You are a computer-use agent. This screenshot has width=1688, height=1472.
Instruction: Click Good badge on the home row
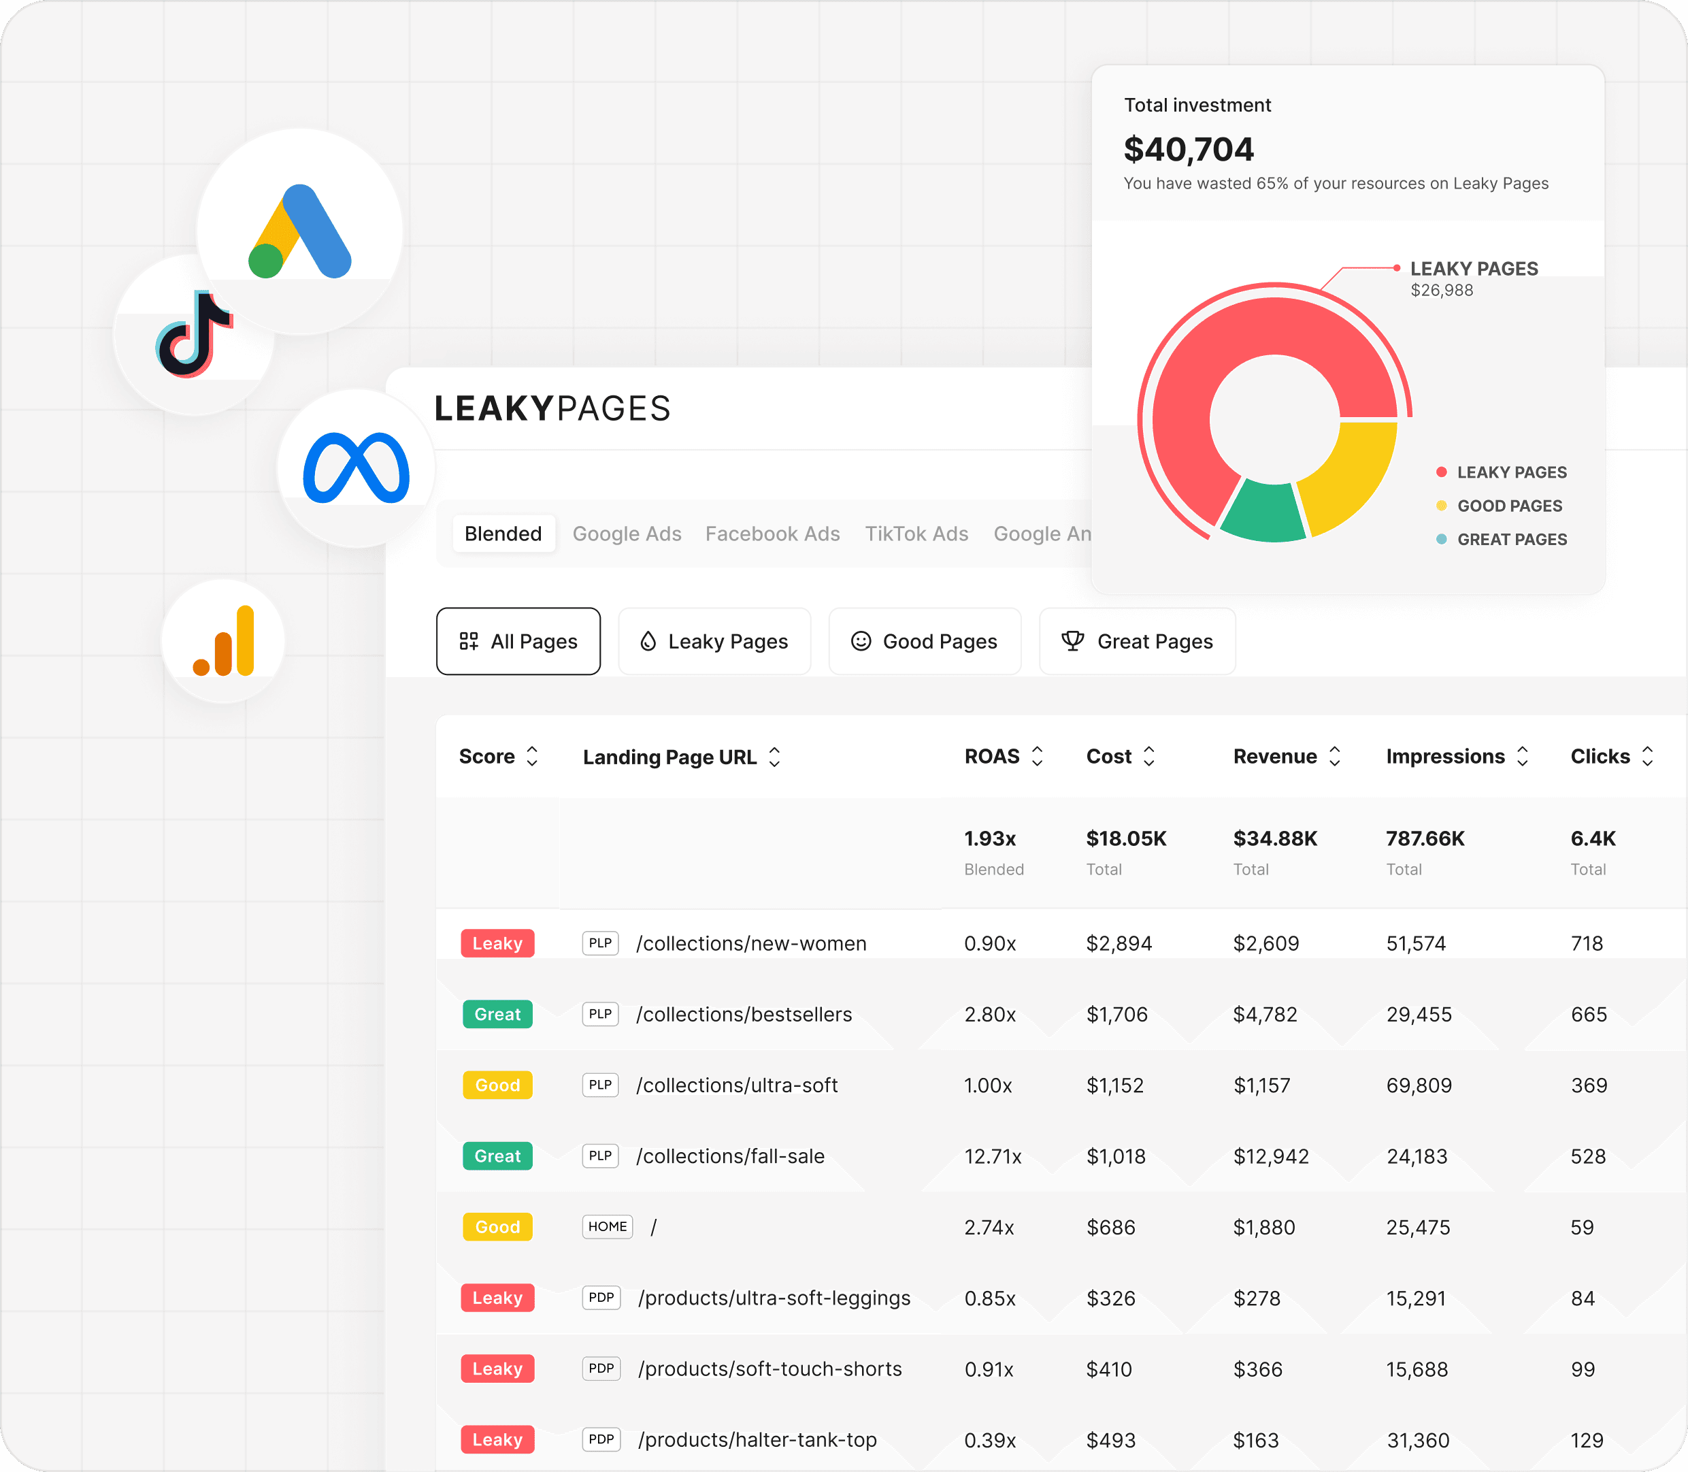[x=497, y=1227]
